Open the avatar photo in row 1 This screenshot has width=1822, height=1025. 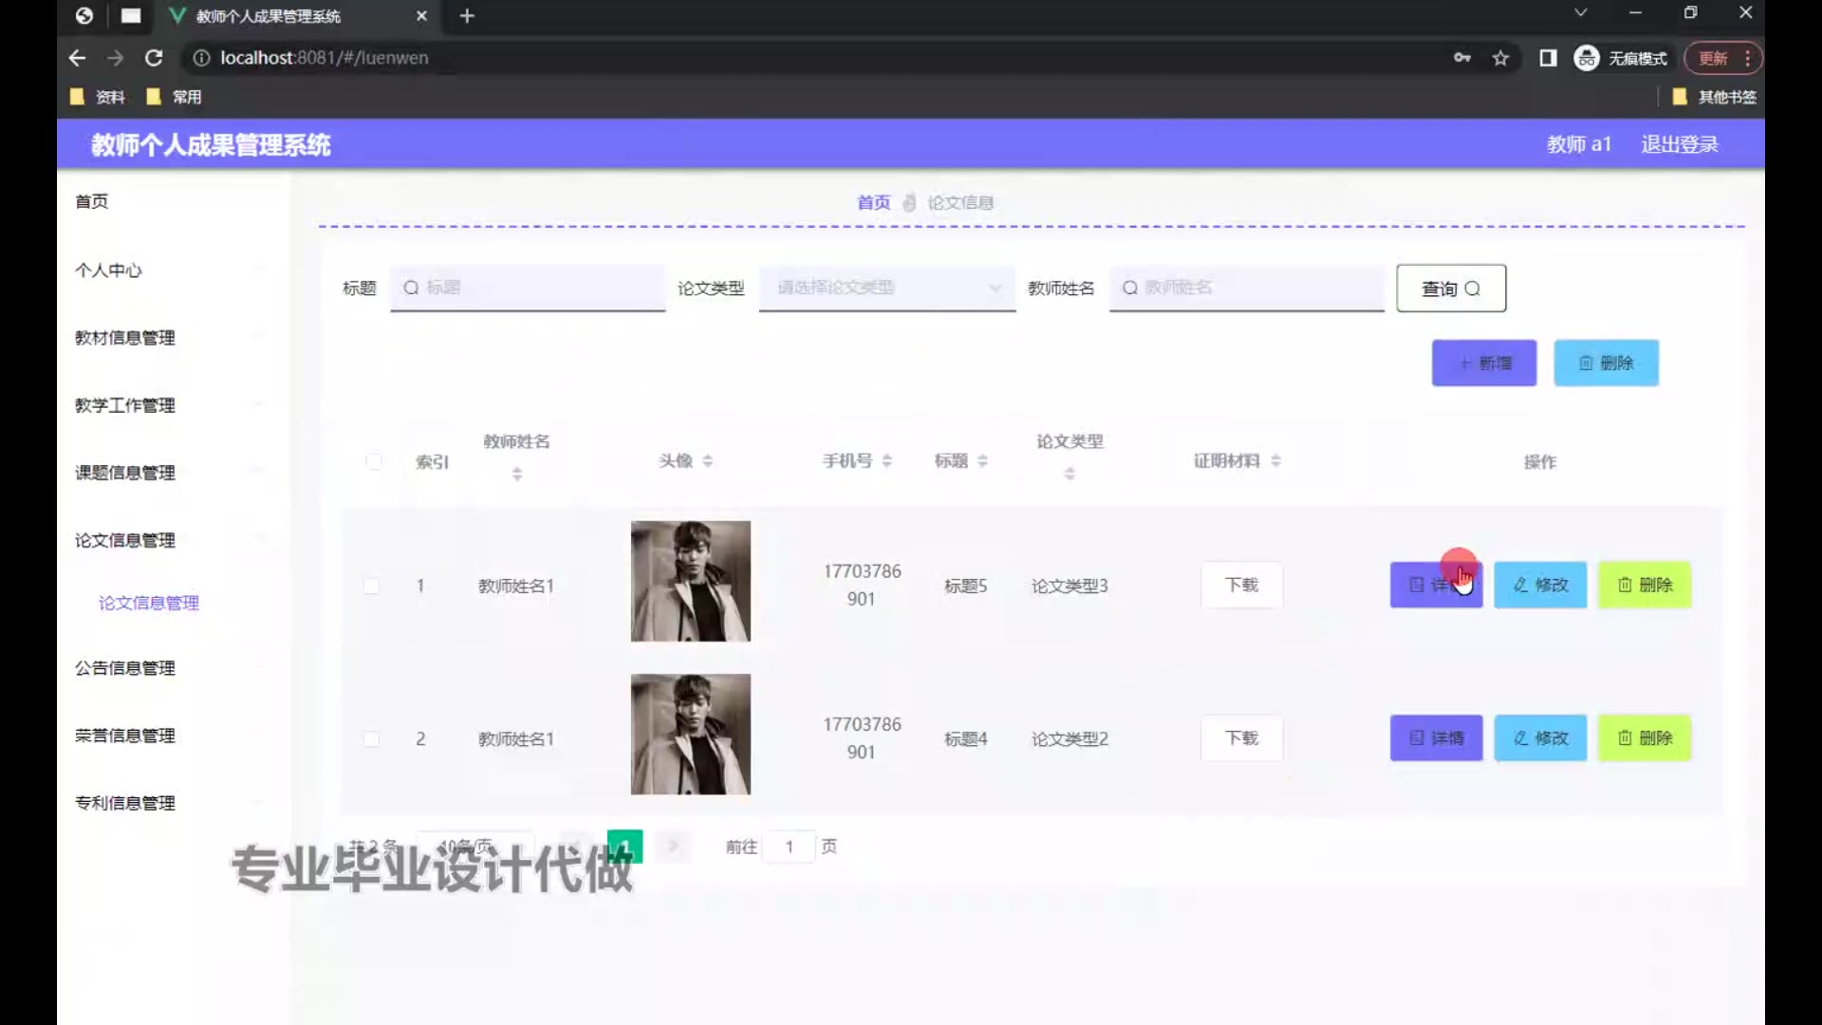[x=691, y=581]
